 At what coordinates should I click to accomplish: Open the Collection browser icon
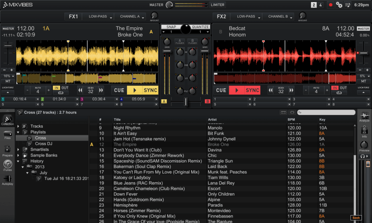click(7, 119)
